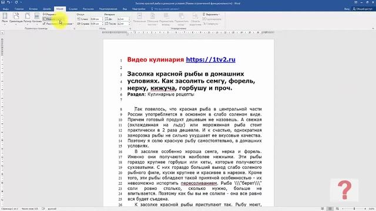Open the Group (Группировать) dropdown
The image size is (376, 211).
coord(212,19)
